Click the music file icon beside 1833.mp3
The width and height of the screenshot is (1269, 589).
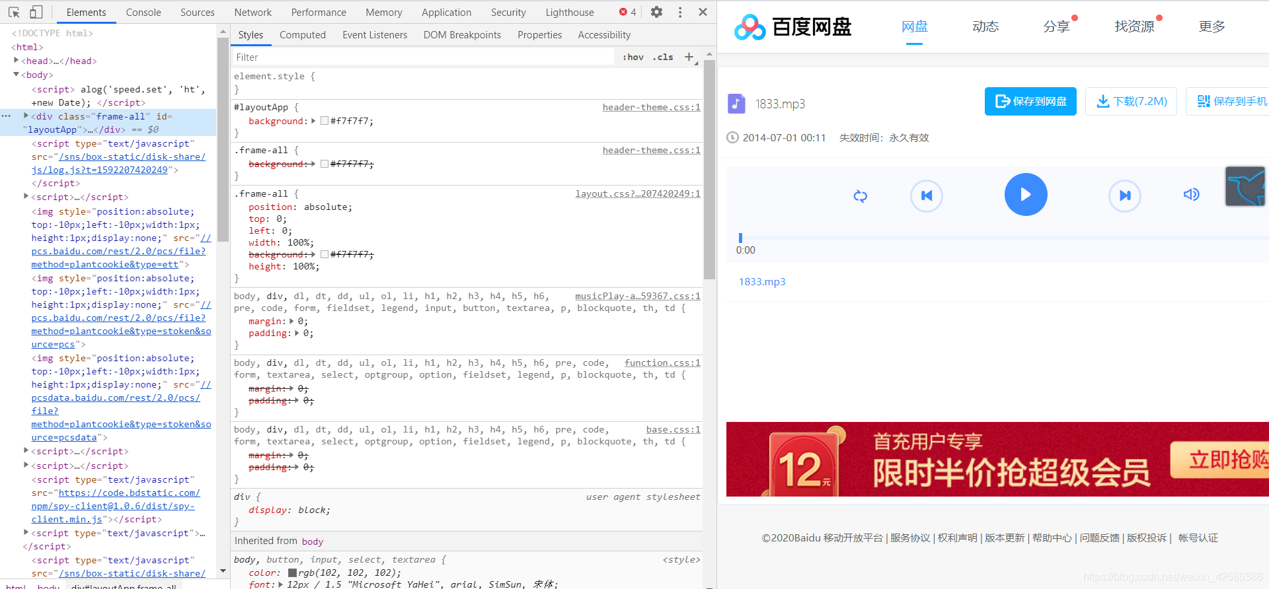coord(736,104)
